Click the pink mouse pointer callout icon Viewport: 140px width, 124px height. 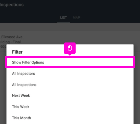(x=70, y=48)
